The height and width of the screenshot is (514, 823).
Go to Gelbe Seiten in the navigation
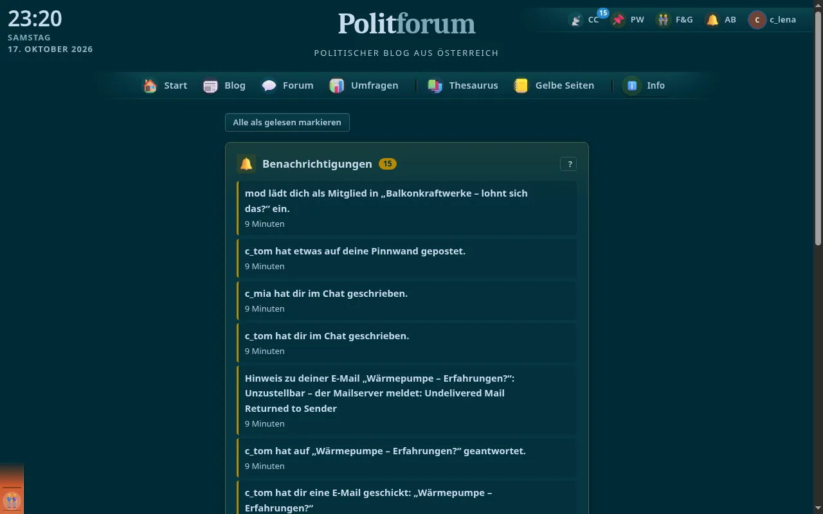pyautogui.click(x=554, y=85)
